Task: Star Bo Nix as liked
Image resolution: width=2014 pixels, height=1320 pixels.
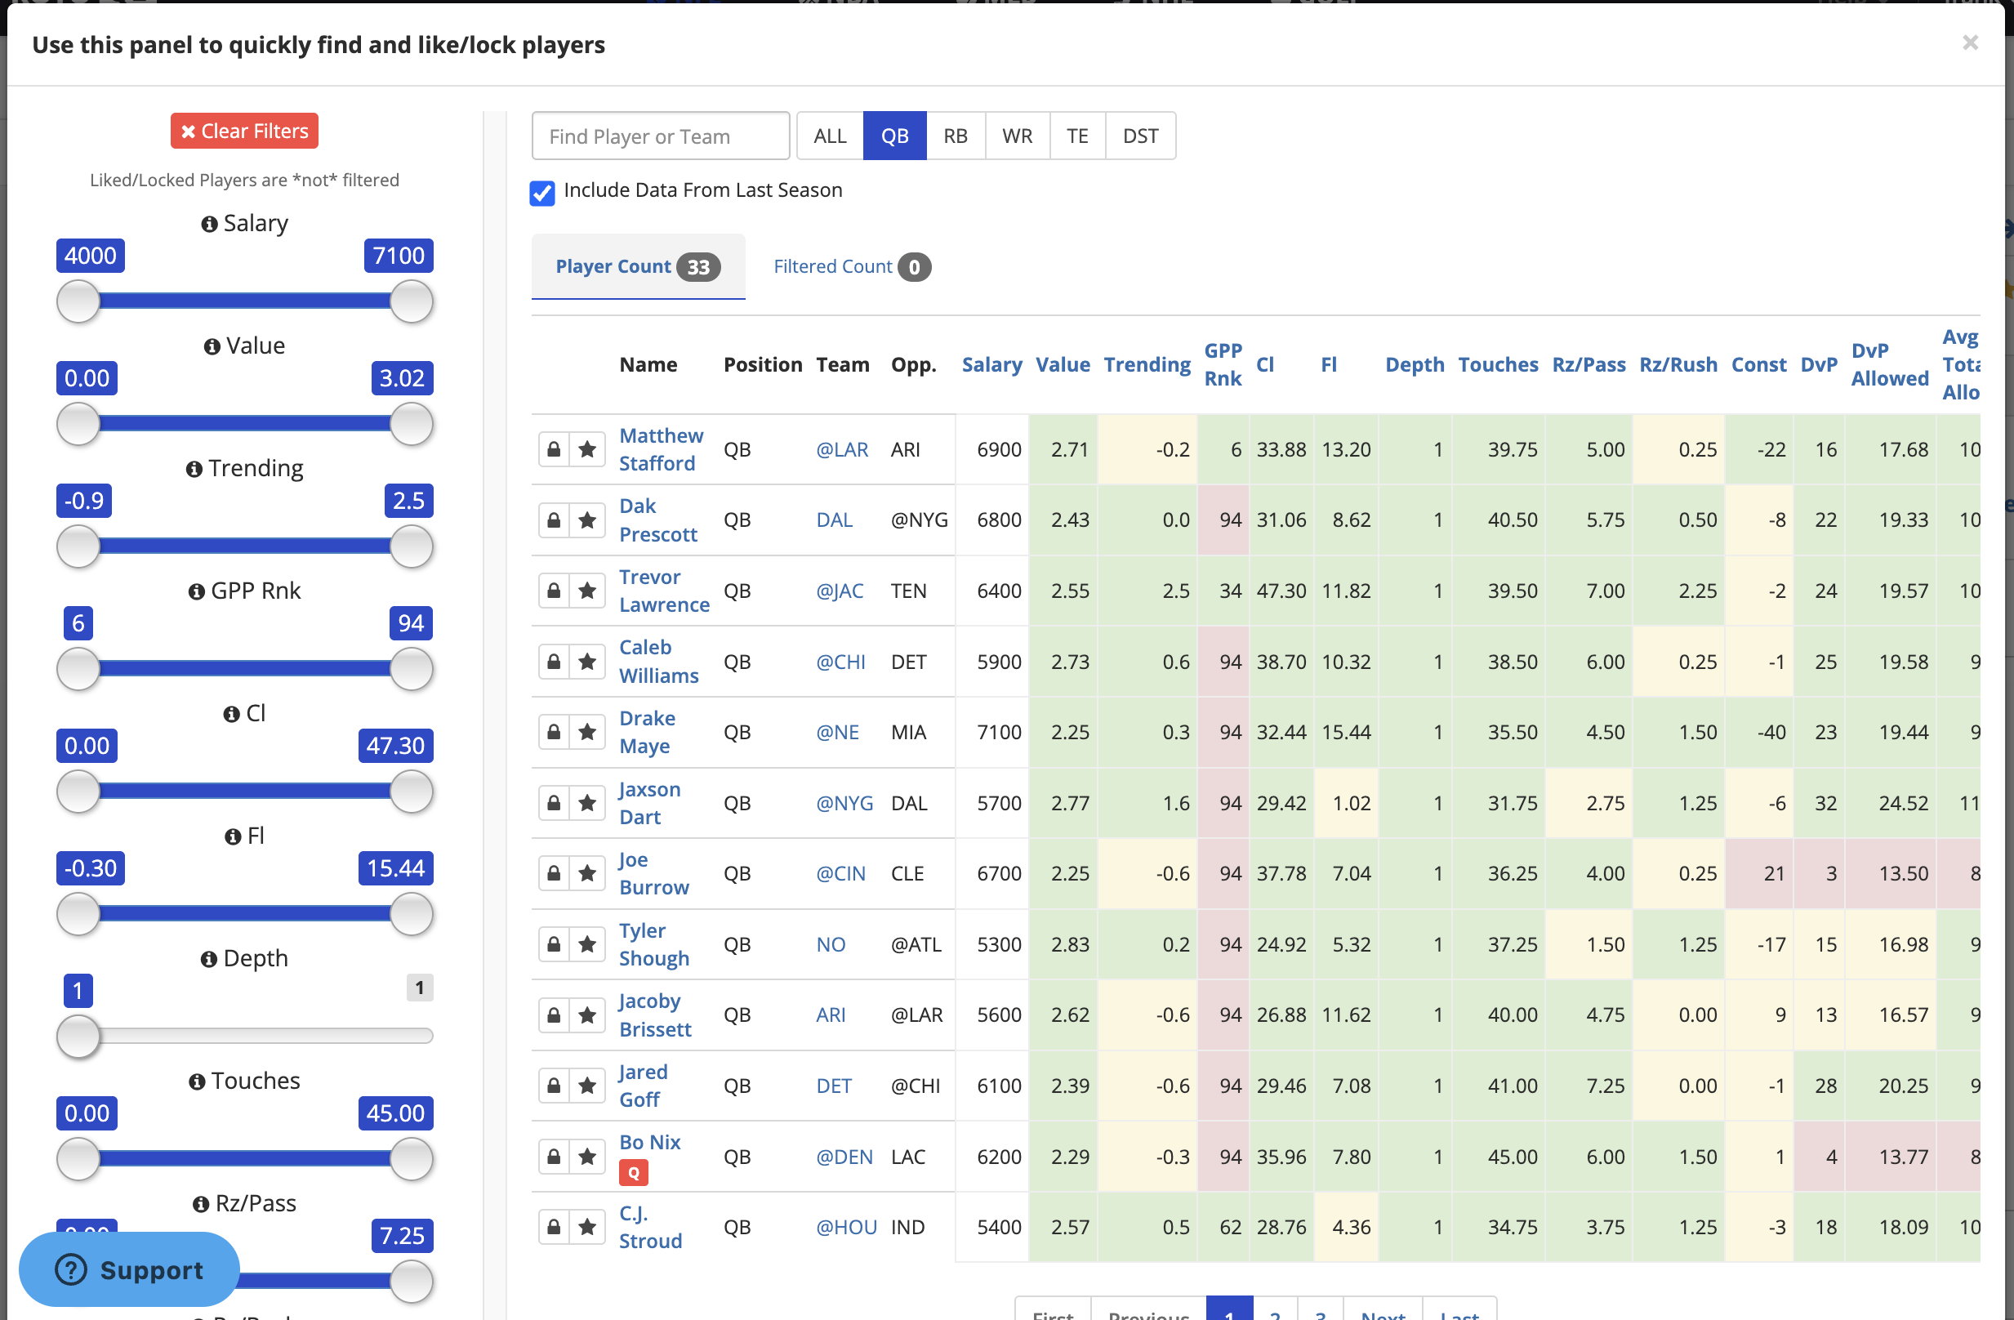Action: pos(587,1157)
